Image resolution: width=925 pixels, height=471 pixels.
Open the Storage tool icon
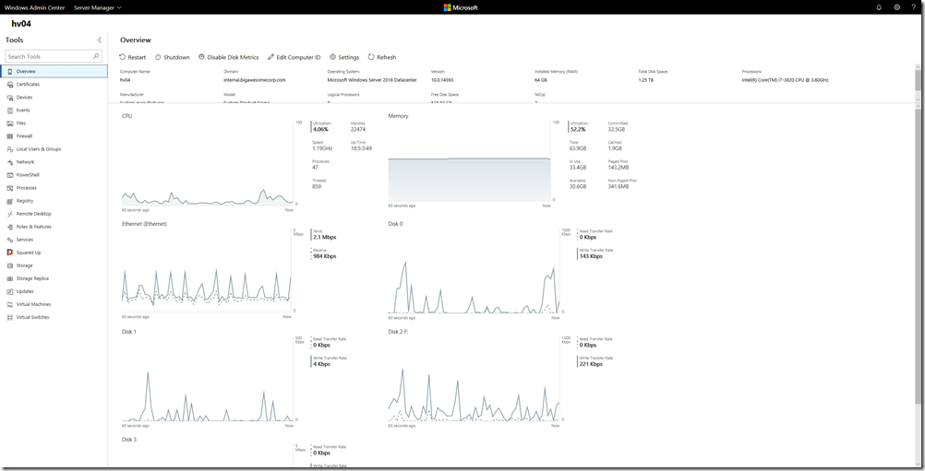tap(10, 265)
